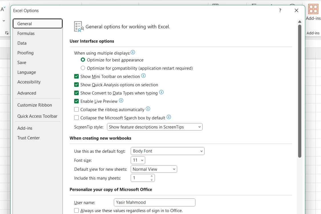Open the Proofing category
Image resolution: width=321 pixels, height=214 pixels.
[x=38, y=53]
